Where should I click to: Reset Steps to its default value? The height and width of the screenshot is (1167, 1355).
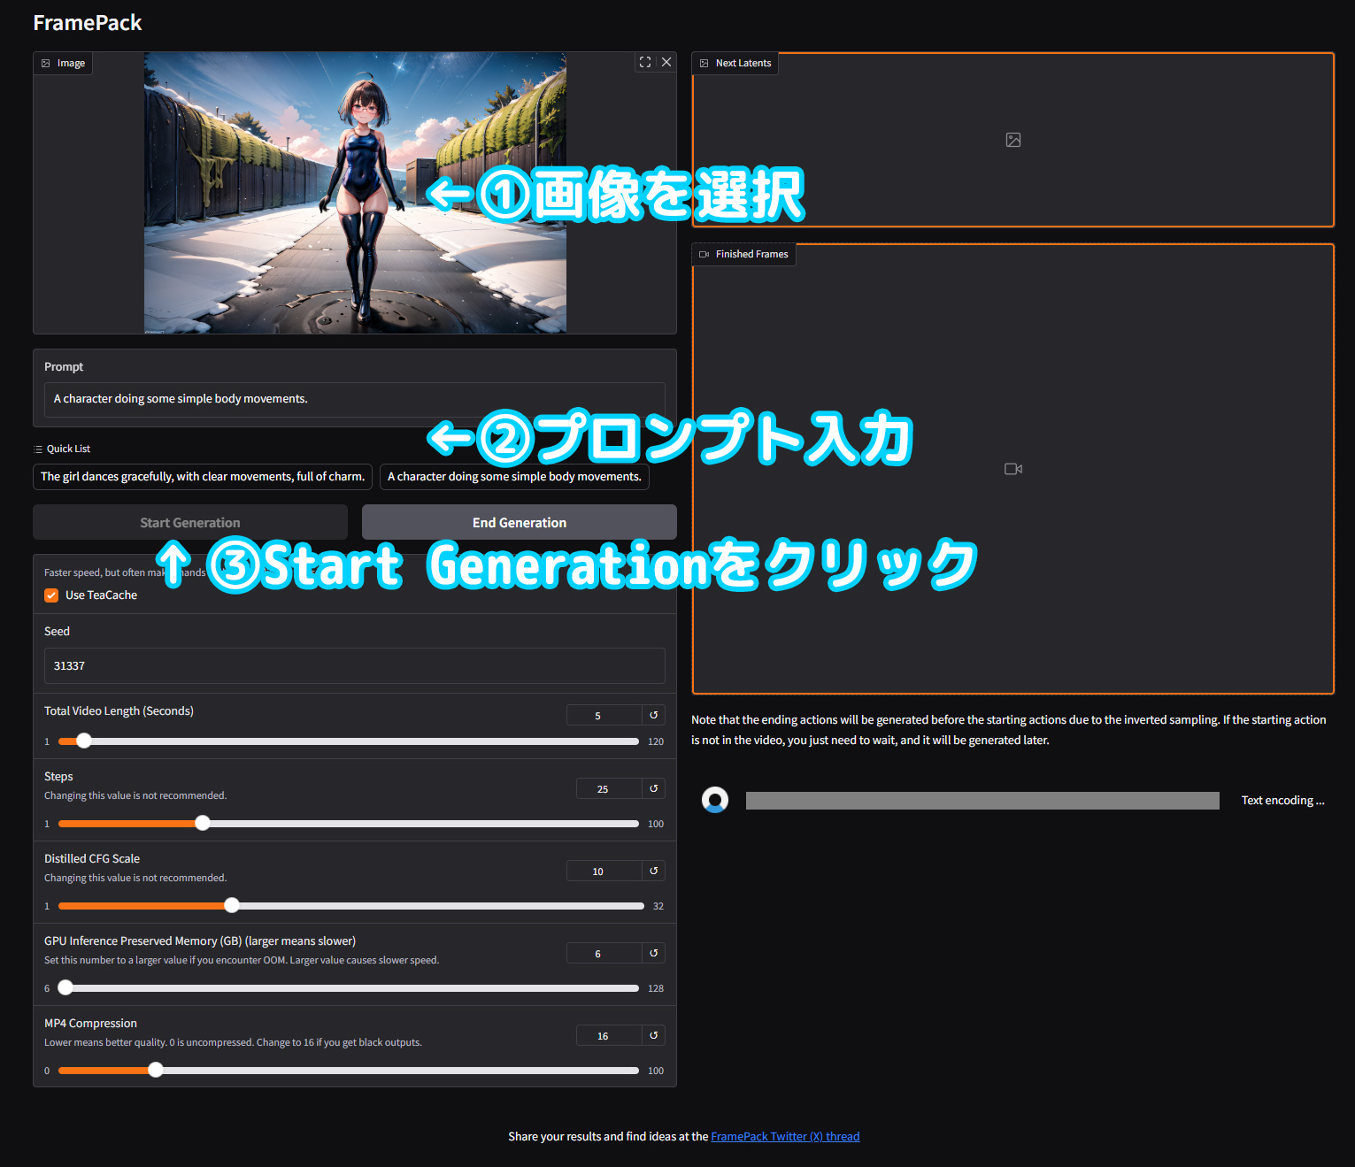pos(653,787)
